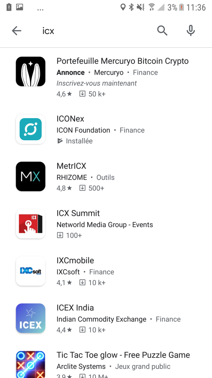Image resolution: width=212 pixels, height=378 pixels.
Task: Open Tic Tac Toe glow puzzle title
Action: [123, 355]
